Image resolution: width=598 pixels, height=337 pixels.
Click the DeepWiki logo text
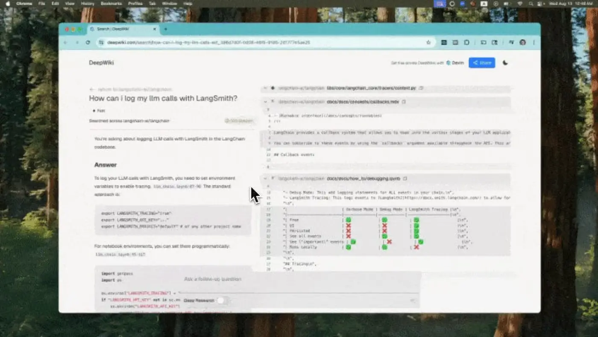click(x=101, y=63)
